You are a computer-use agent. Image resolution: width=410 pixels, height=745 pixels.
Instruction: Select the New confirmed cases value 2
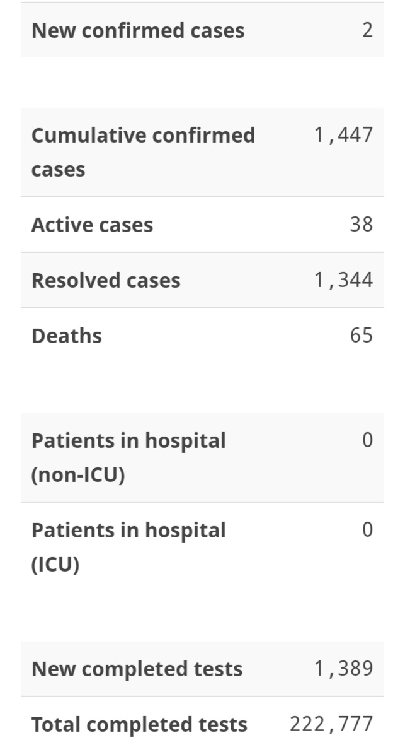tap(367, 30)
